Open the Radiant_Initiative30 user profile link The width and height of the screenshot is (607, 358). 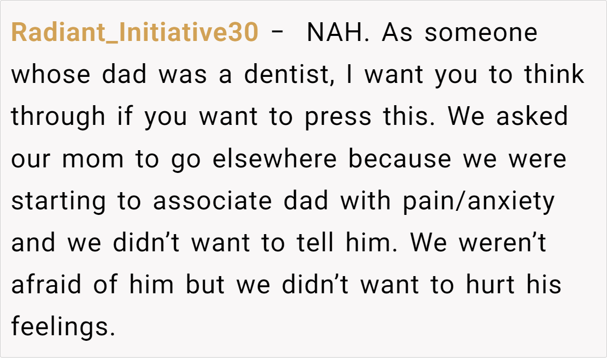135,33
